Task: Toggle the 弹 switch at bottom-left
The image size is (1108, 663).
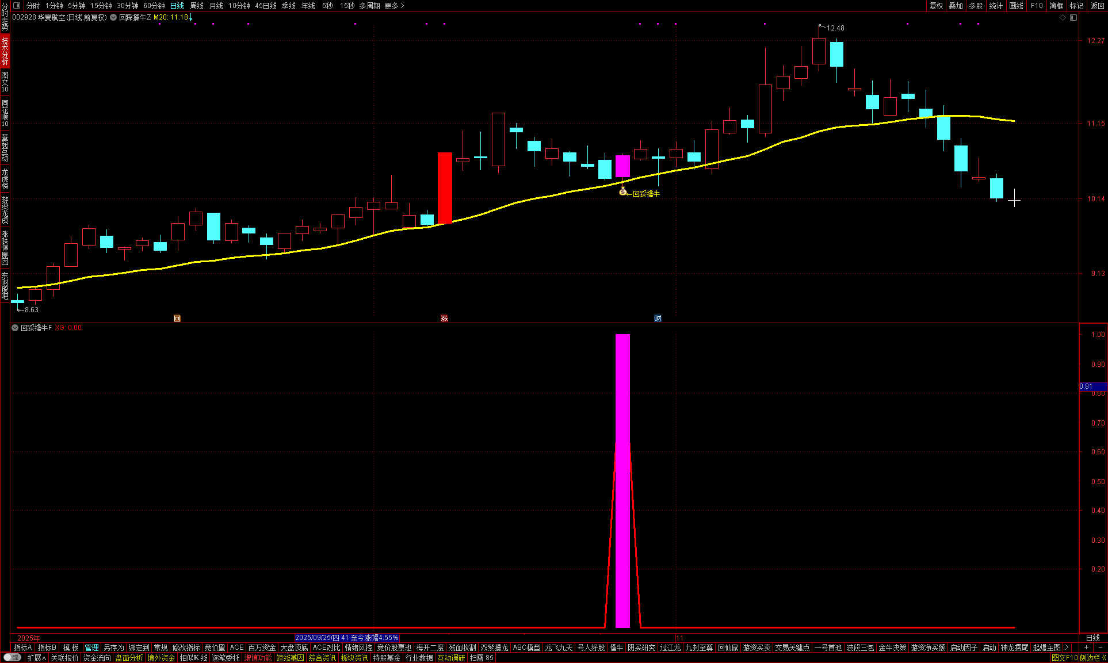Action: pyautogui.click(x=12, y=658)
